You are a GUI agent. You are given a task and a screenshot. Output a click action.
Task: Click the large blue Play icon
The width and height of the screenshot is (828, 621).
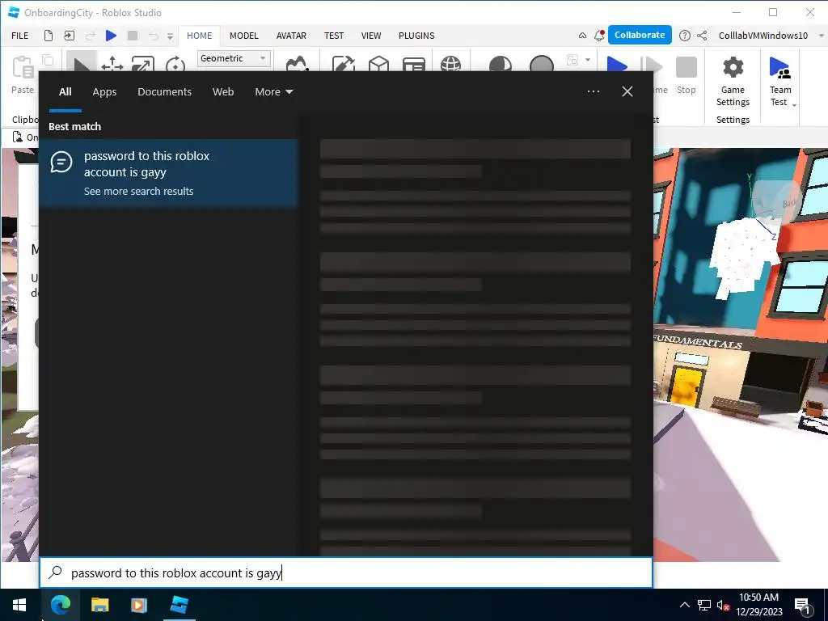pyautogui.click(x=617, y=63)
